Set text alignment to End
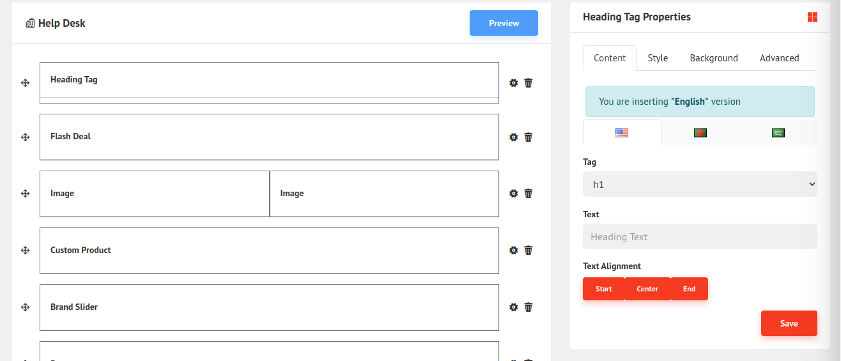Screen dimensions: 841x361 click(689, 289)
